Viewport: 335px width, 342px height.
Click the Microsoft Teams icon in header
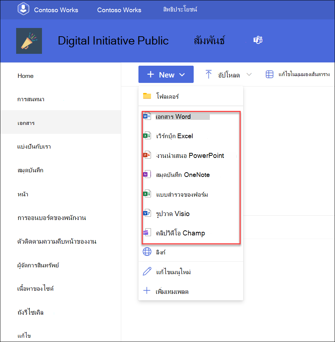click(258, 40)
